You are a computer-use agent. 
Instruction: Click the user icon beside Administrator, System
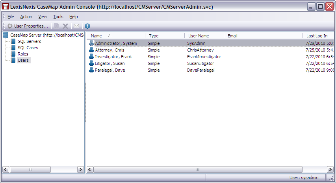point(91,43)
